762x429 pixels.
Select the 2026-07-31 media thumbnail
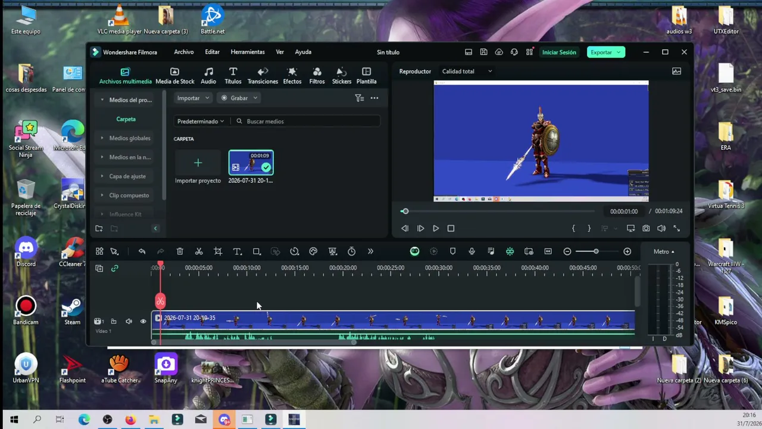tap(251, 163)
